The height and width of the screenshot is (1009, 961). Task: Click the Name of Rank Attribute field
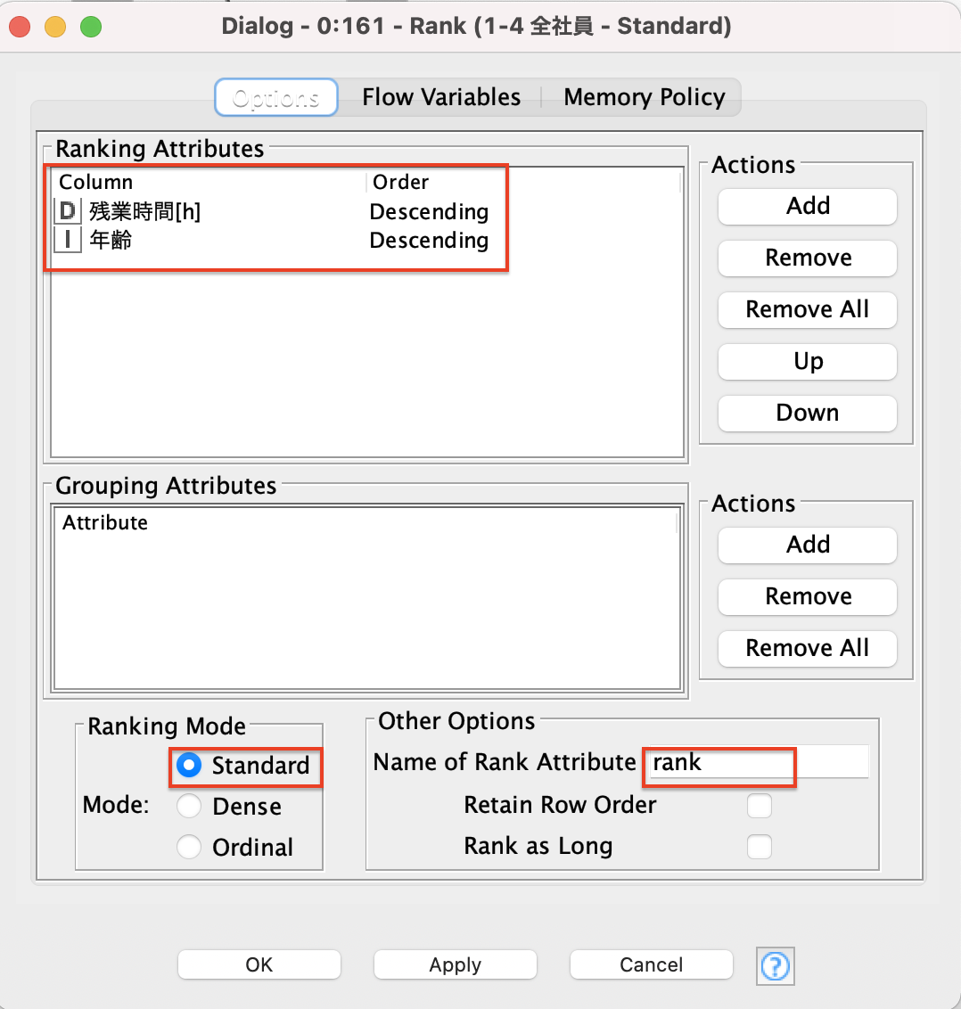tap(759, 762)
